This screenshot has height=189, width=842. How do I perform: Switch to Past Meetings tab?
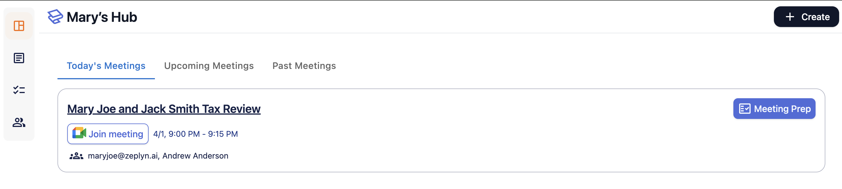304,66
